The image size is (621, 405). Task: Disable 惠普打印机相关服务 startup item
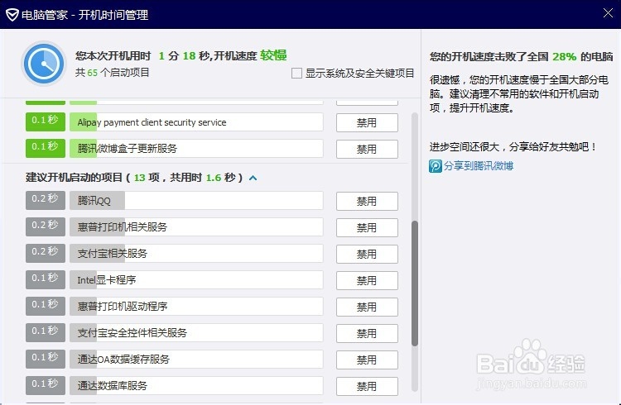[367, 228]
